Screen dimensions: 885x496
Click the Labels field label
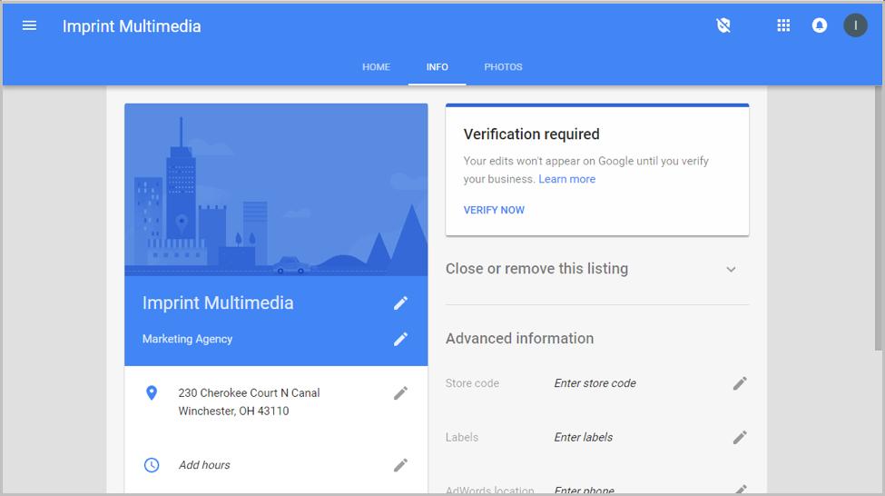[462, 437]
